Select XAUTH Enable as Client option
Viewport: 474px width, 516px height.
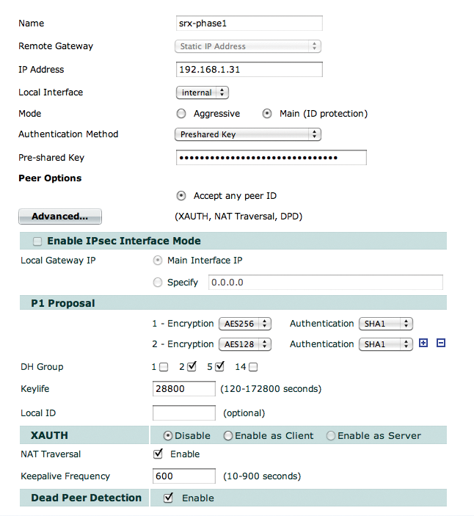(228, 435)
